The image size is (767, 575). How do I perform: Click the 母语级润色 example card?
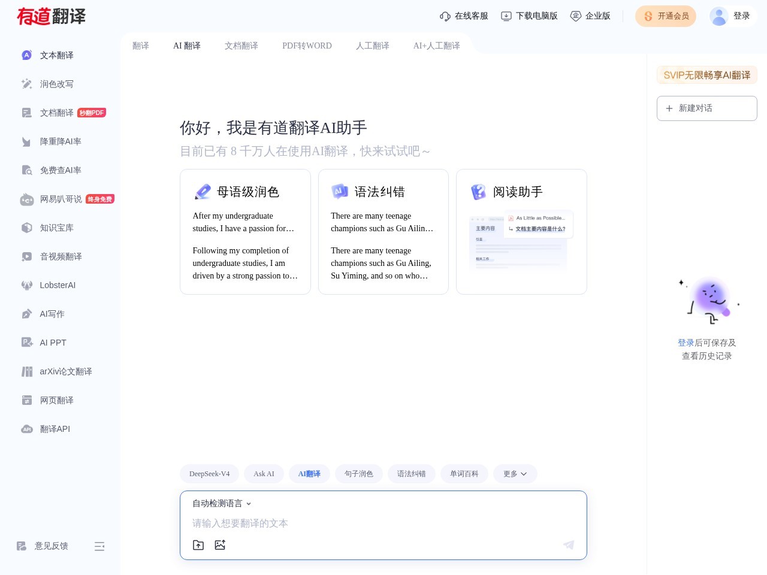click(245, 232)
